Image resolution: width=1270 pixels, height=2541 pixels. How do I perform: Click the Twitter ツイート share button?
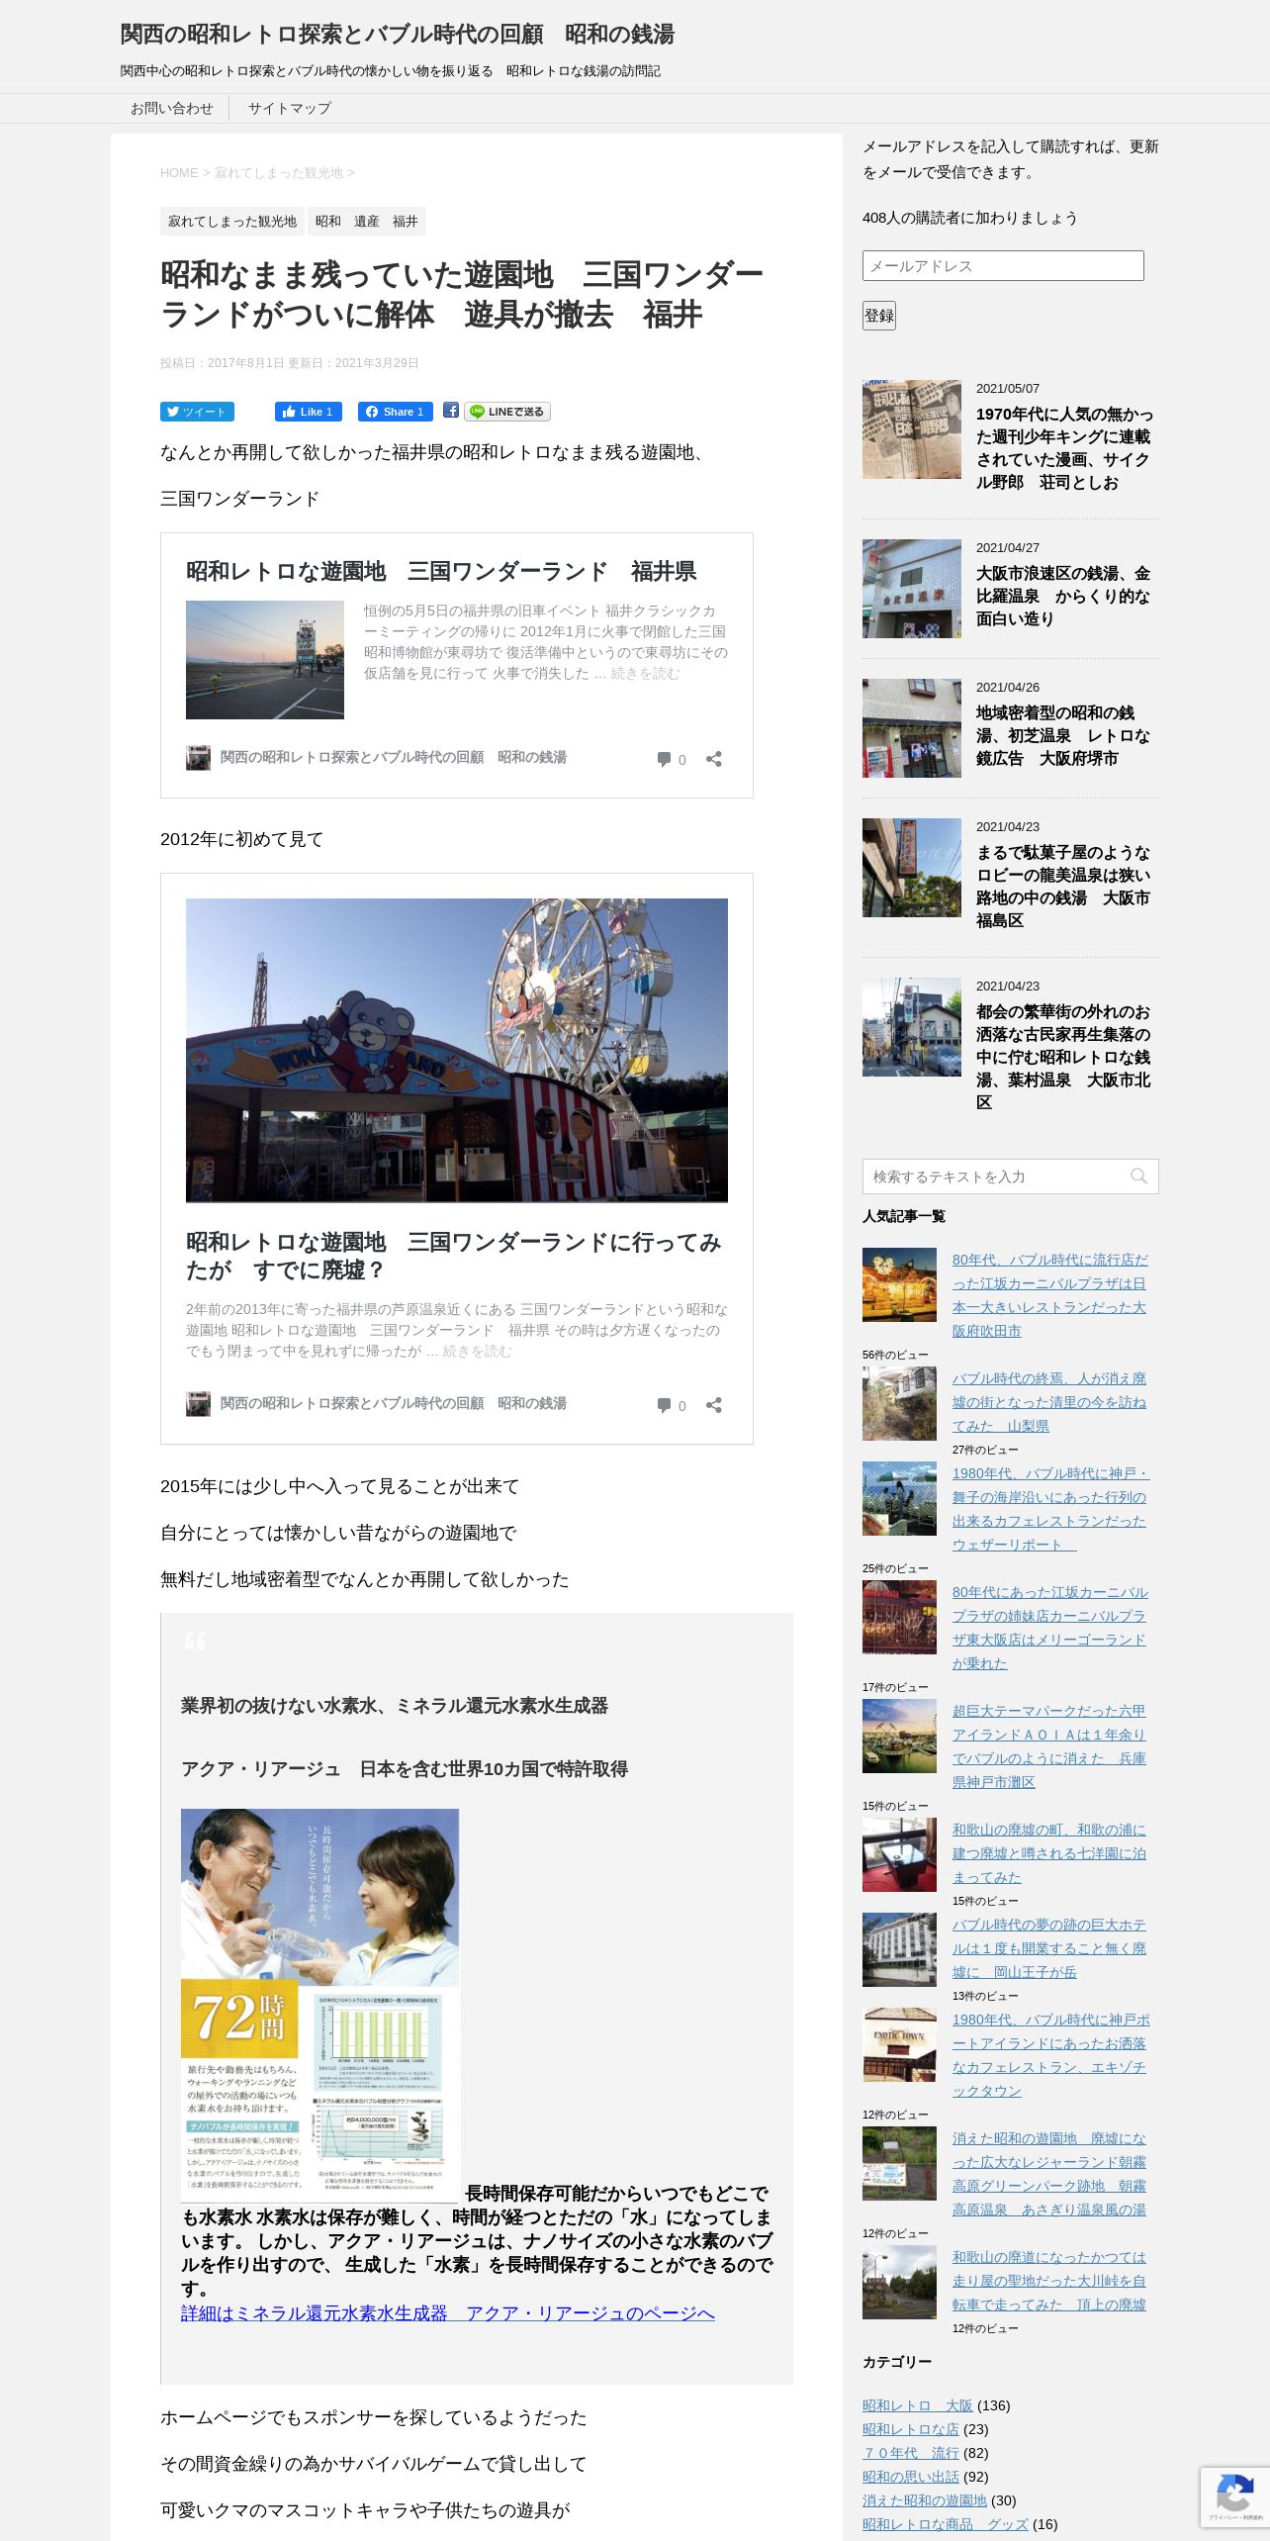(197, 412)
